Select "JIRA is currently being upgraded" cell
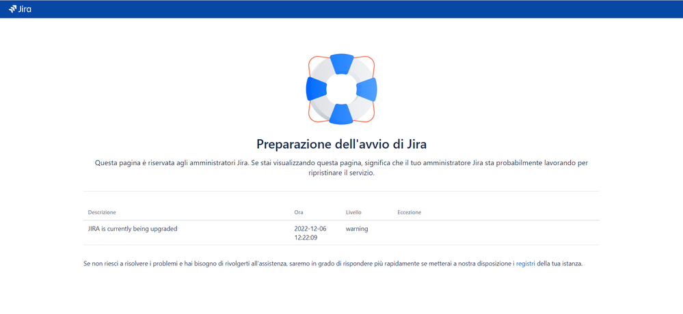Viewport: 683px width, 314px height. point(133,228)
